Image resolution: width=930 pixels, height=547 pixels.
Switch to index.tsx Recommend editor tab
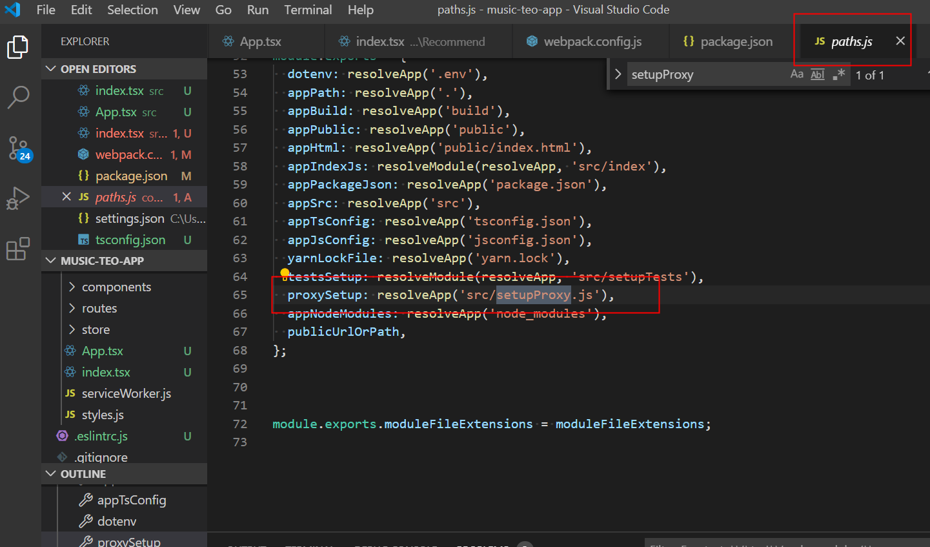click(x=419, y=41)
